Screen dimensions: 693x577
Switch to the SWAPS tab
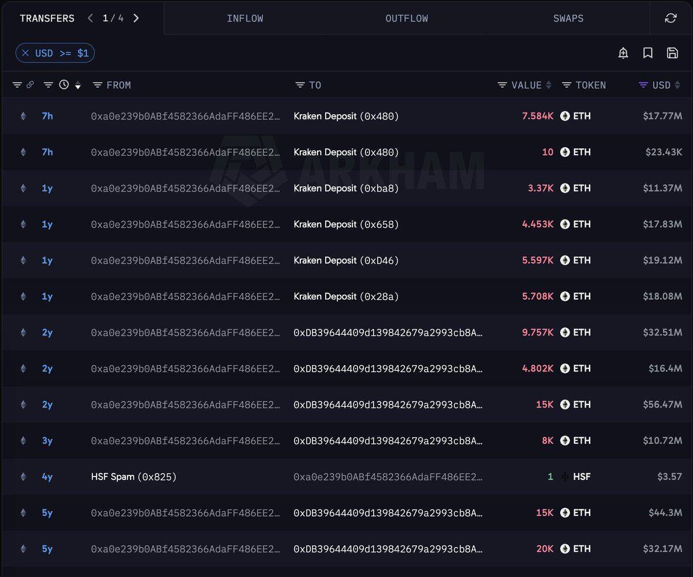tap(568, 18)
